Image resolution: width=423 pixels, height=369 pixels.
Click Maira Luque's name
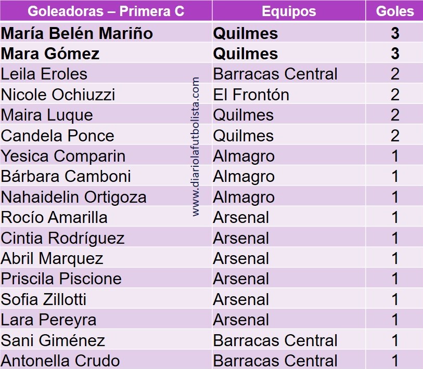[x=47, y=115]
